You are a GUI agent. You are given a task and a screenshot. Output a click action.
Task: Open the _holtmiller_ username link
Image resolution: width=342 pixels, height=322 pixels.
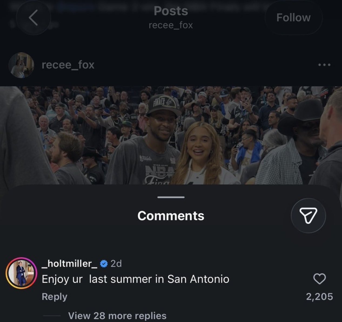[x=69, y=264]
